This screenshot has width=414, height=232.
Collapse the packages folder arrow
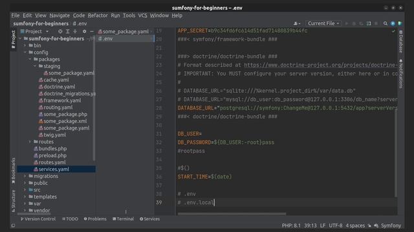pos(30,59)
